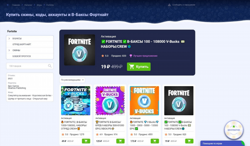250x146 pixels.
Task: Add the 49 ₽ item to cart
Action: click(86, 141)
